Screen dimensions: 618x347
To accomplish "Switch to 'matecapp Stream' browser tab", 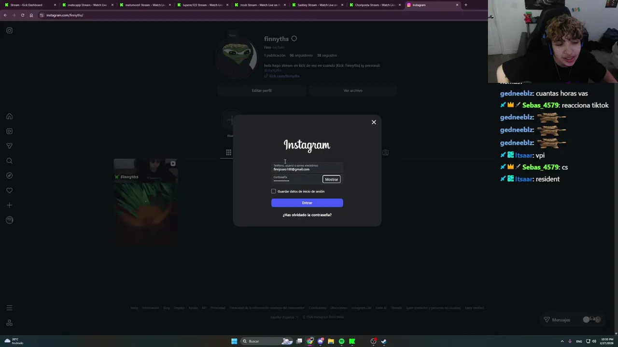I will 87,5.
